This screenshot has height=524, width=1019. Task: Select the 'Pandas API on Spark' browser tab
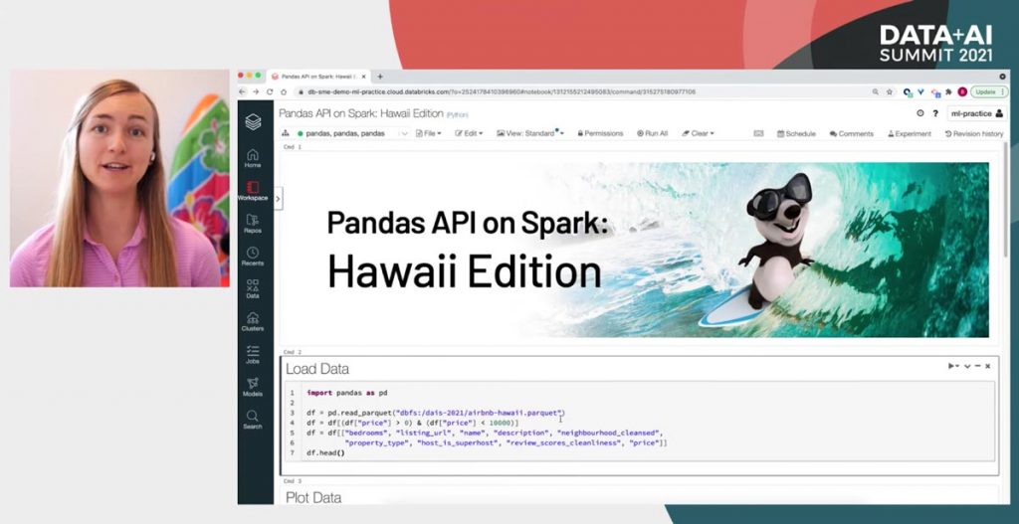coord(317,76)
